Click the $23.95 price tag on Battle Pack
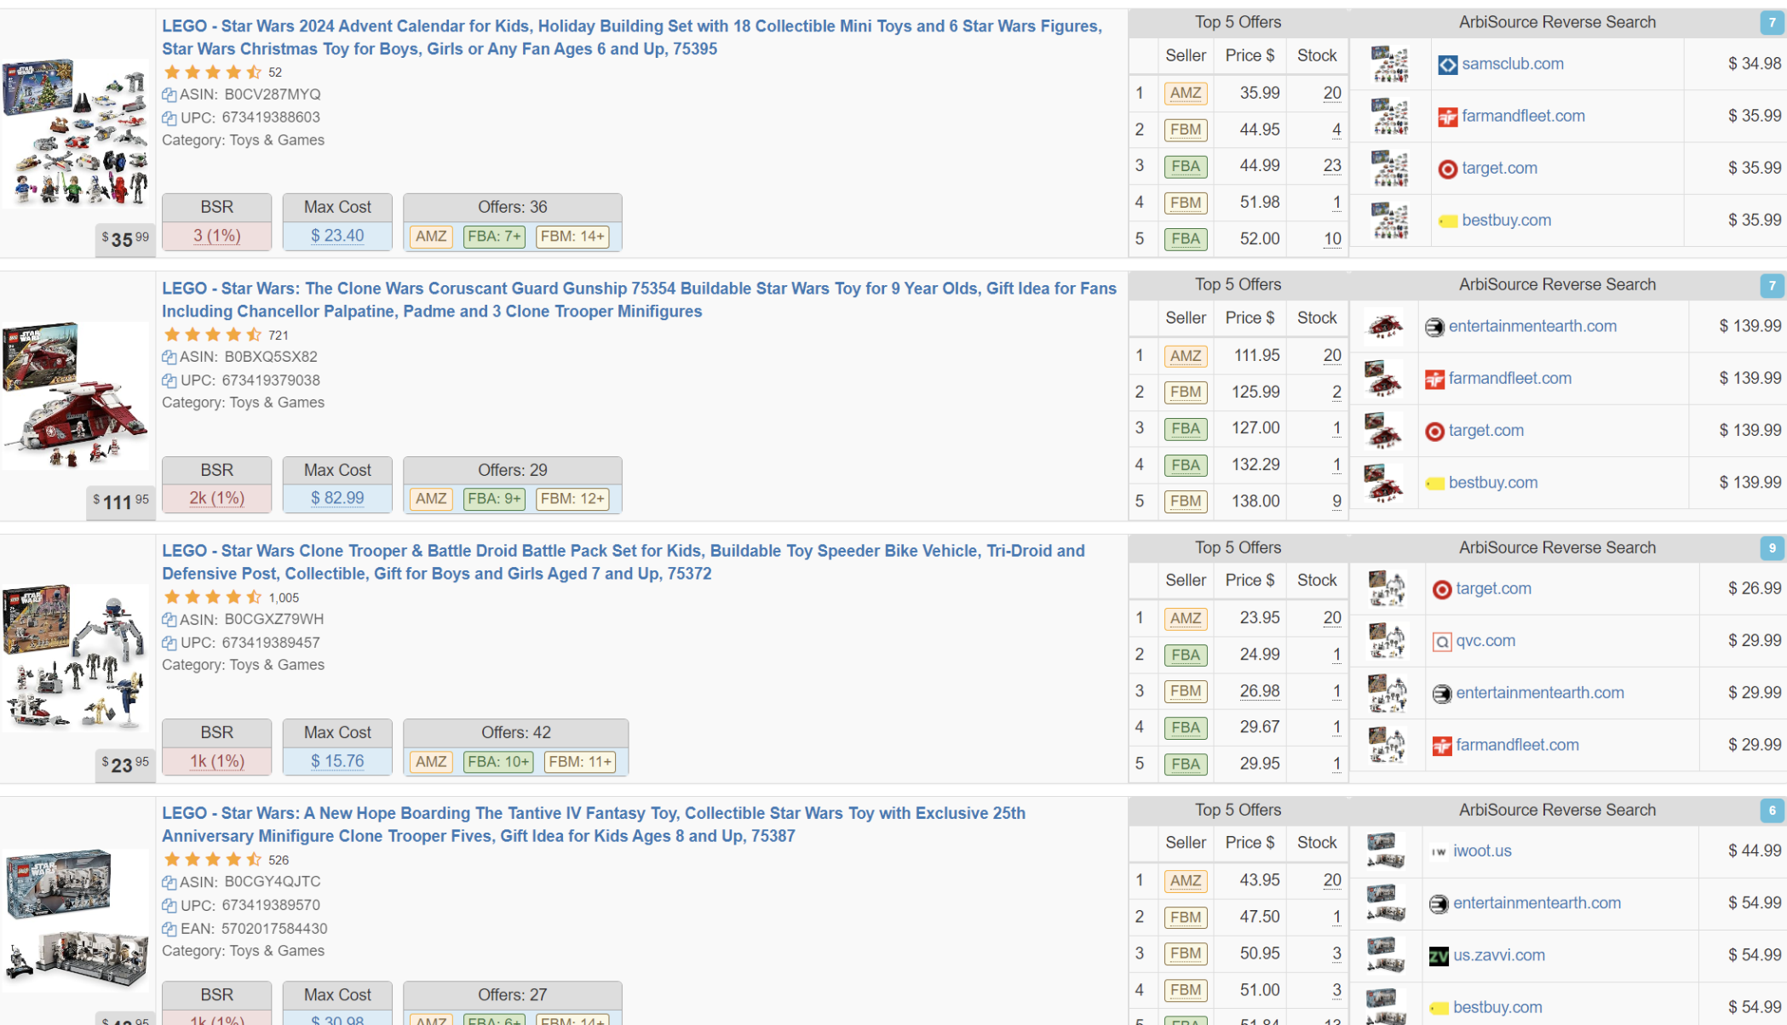 tap(125, 764)
